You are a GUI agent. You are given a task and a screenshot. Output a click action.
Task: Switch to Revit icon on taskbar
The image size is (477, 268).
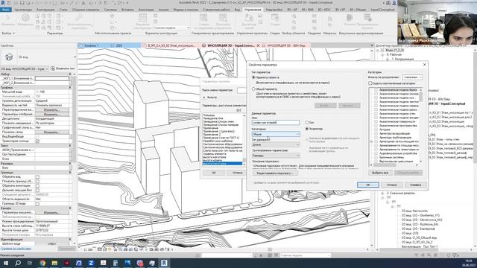click(x=164, y=263)
